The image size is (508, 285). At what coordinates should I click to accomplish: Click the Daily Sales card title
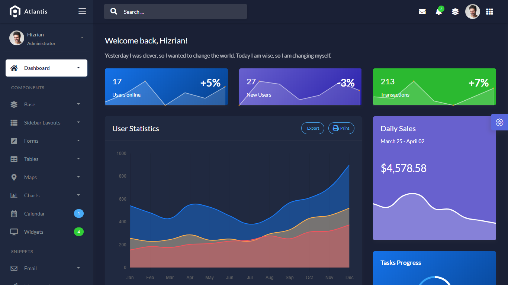click(x=398, y=129)
